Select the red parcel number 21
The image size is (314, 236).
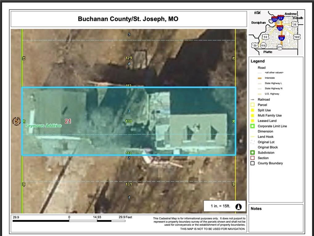(68, 121)
